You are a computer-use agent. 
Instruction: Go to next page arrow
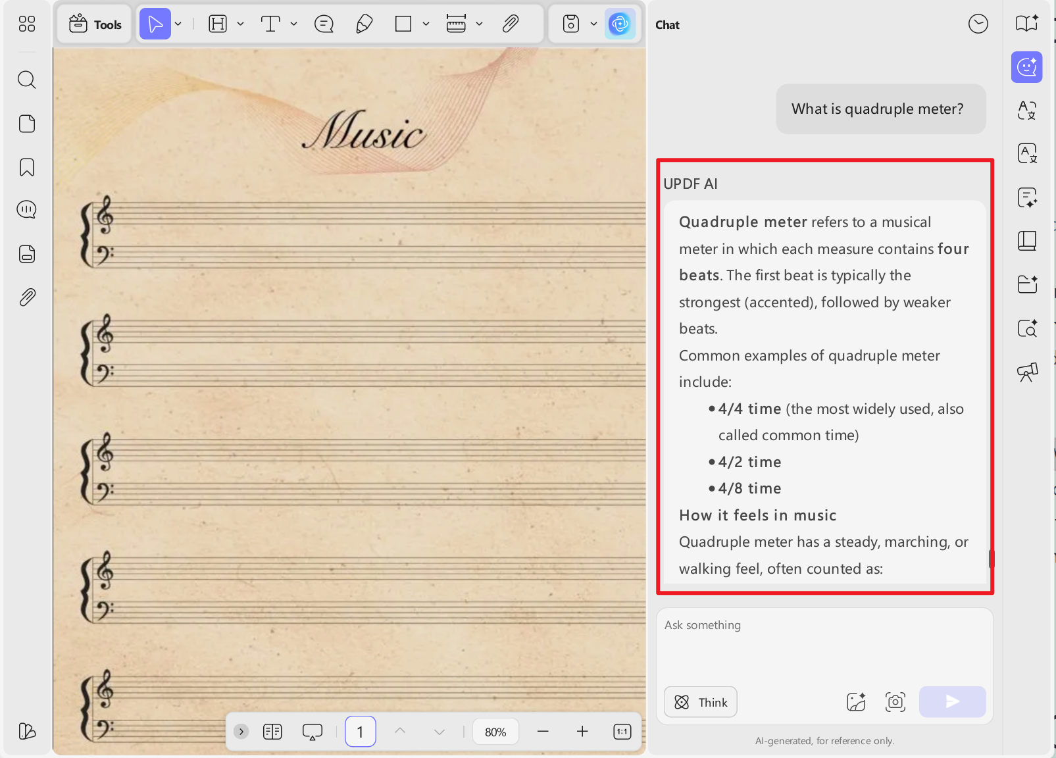click(x=440, y=732)
